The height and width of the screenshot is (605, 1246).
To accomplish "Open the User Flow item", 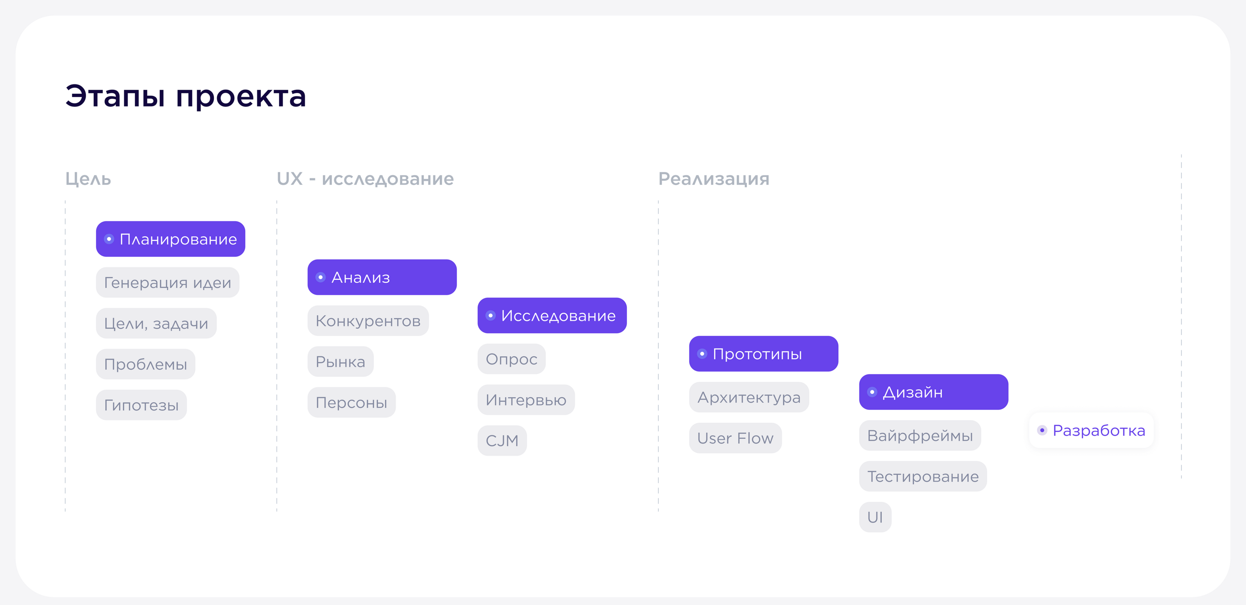I will click(x=735, y=438).
